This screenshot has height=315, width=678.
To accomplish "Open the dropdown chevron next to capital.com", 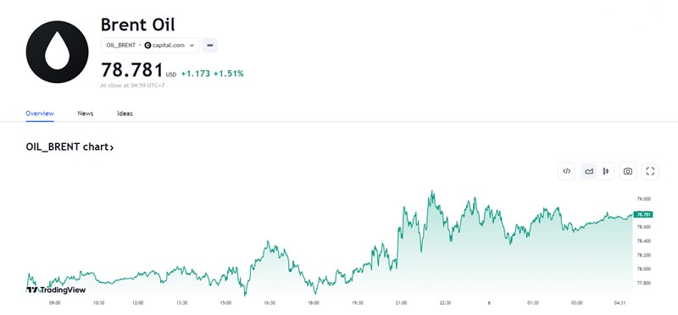I will coord(192,46).
